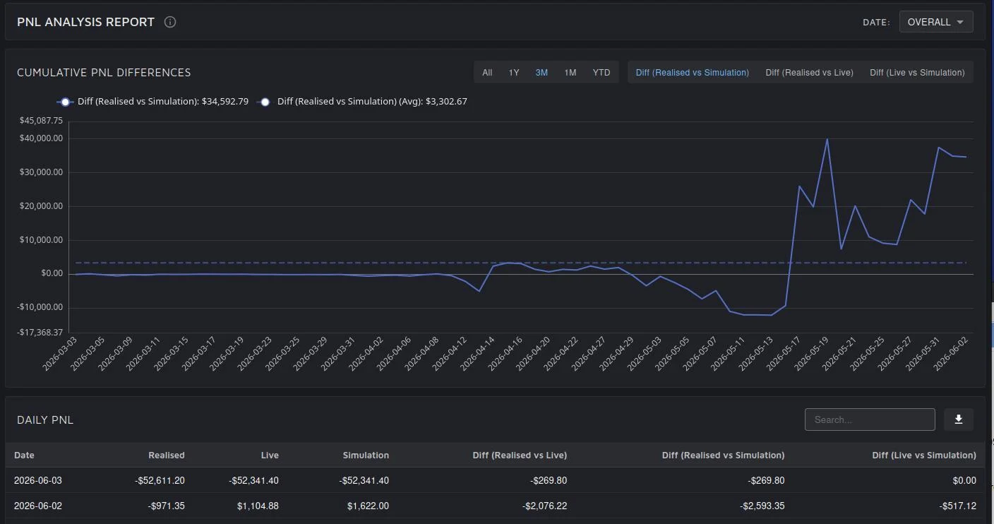Select the 3M time range

(x=541, y=73)
